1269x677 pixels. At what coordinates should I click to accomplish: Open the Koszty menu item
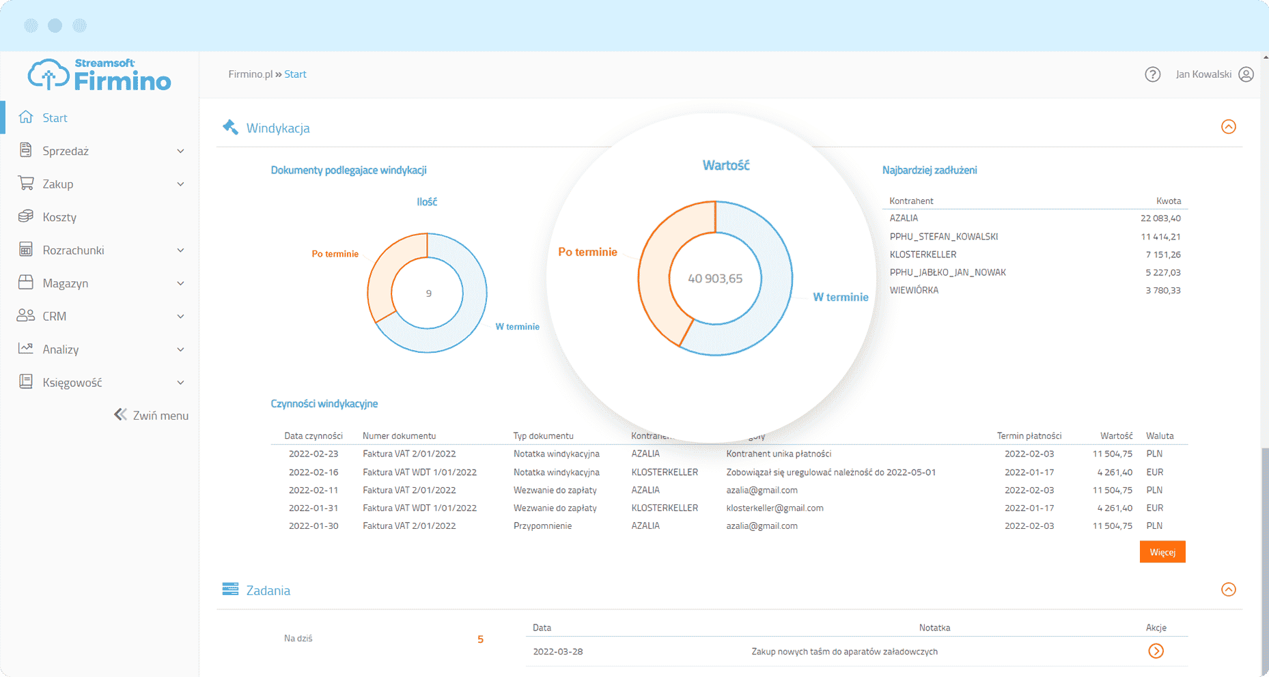click(x=59, y=217)
